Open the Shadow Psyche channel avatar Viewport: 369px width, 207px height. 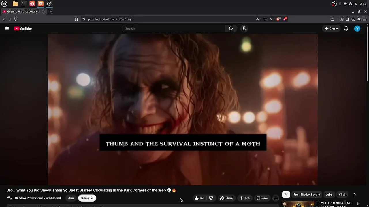click(10, 198)
